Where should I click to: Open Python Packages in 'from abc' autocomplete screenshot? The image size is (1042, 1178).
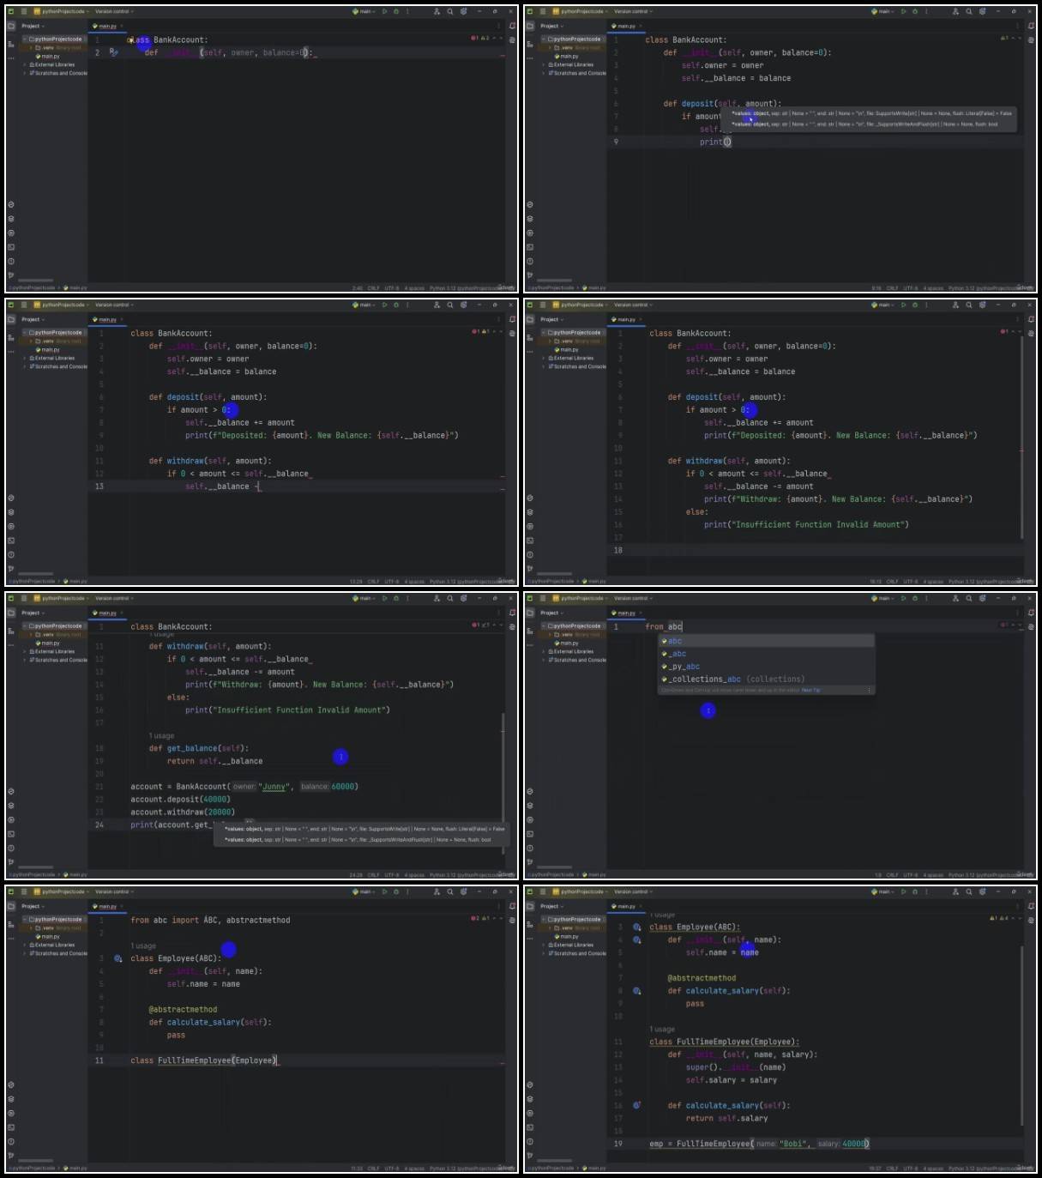coord(530,806)
